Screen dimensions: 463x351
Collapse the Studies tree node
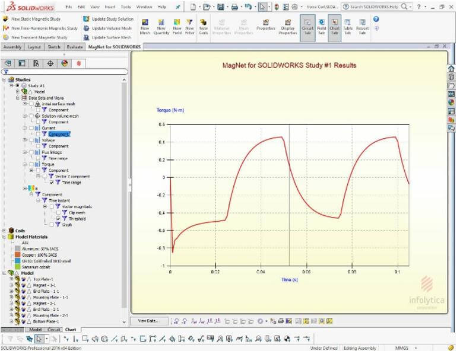click(x=4, y=79)
